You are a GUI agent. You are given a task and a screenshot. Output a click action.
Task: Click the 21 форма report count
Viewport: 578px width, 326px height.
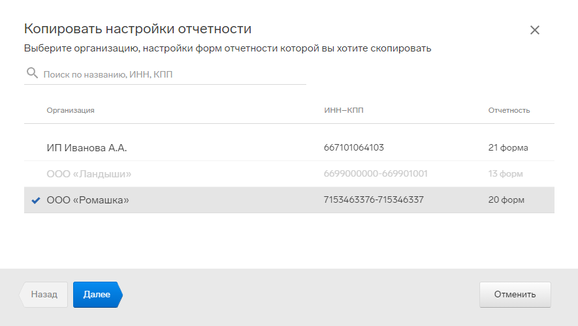coord(508,148)
